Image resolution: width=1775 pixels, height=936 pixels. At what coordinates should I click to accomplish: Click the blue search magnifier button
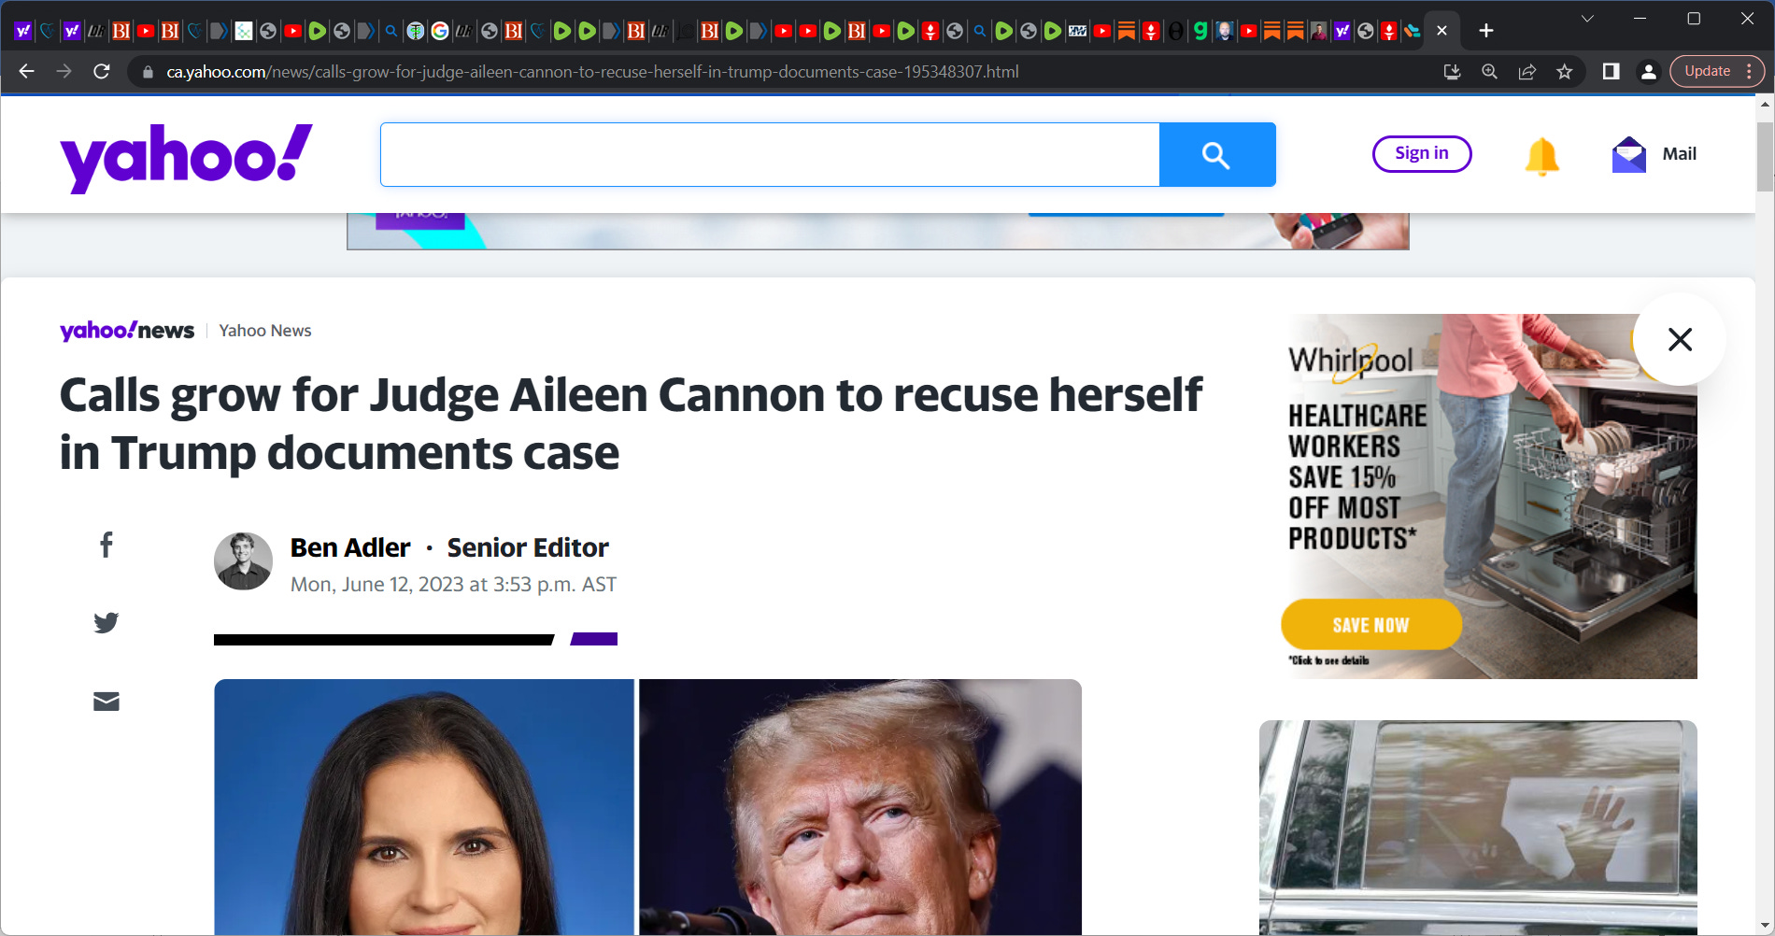click(1217, 155)
